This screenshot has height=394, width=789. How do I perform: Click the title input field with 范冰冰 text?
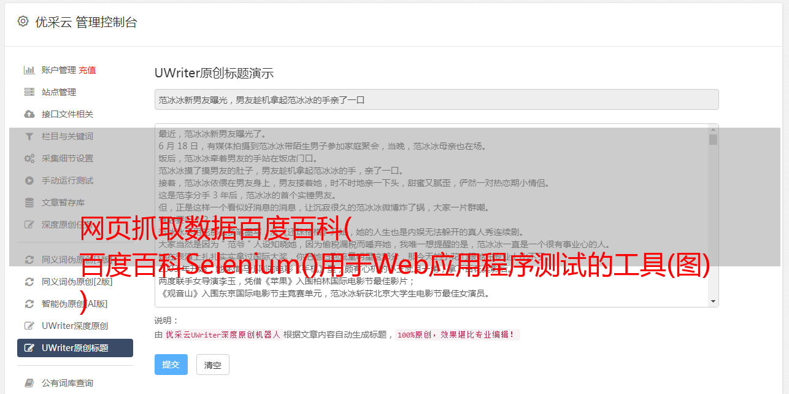pyautogui.click(x=436, y=99)
